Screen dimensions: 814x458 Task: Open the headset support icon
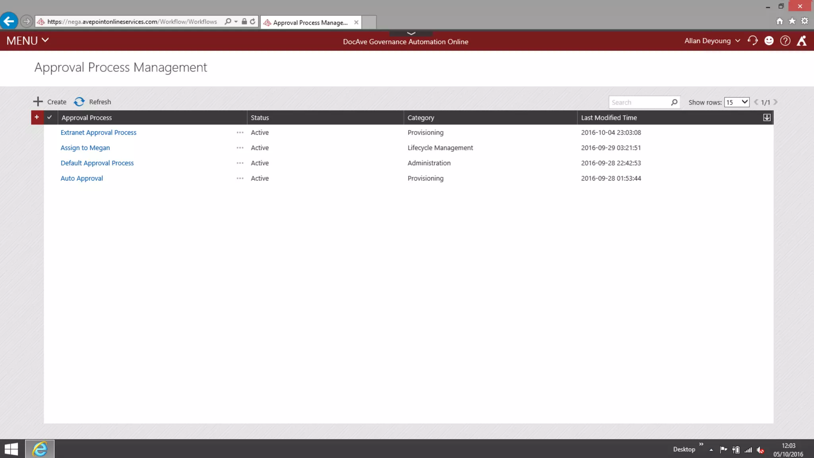(x=752, y=41)
